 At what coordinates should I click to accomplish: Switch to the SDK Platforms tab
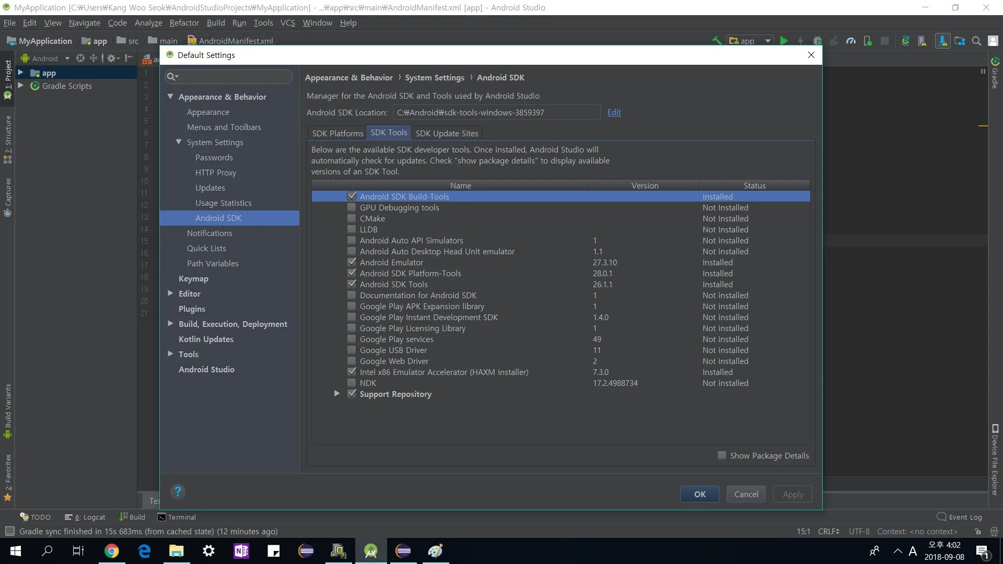(337, 133)
